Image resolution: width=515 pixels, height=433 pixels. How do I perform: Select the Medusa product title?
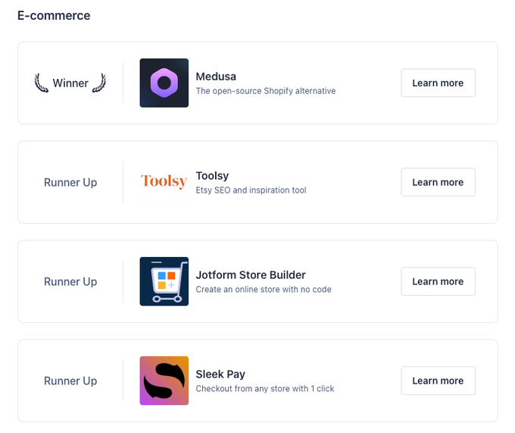(216, 77)
